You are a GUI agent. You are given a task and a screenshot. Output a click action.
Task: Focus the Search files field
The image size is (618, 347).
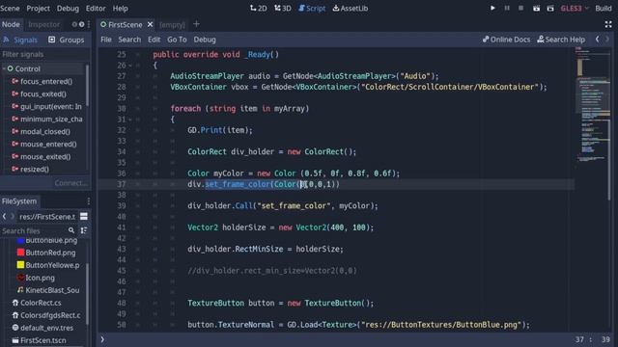[34, 231]
